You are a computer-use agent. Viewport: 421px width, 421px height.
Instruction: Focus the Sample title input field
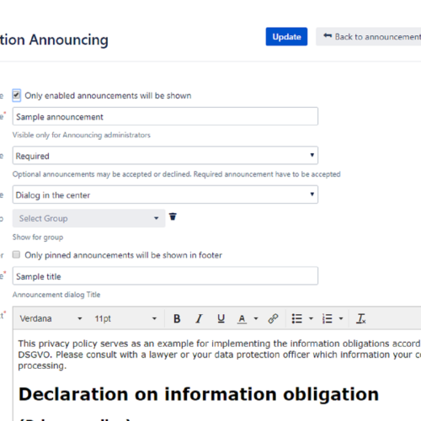pos(165,276)
